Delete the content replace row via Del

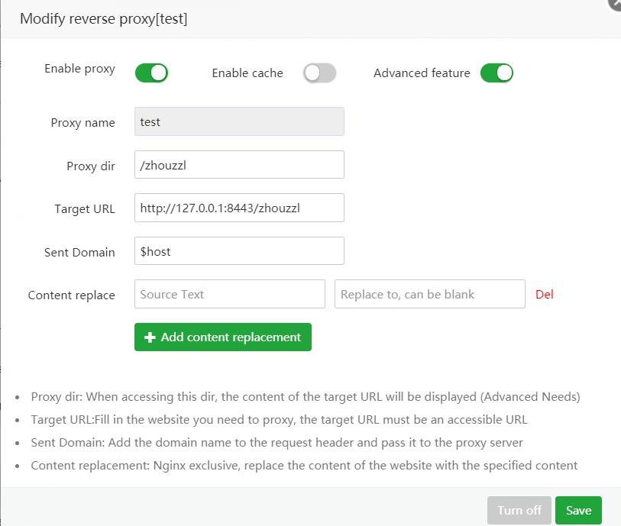coord(545,294)
